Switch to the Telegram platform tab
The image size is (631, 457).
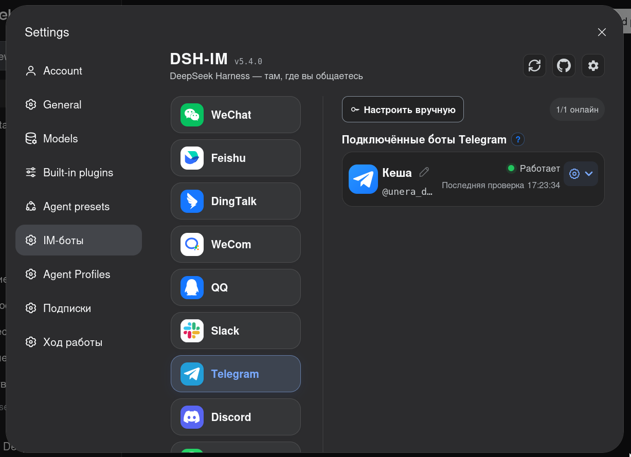236,374
